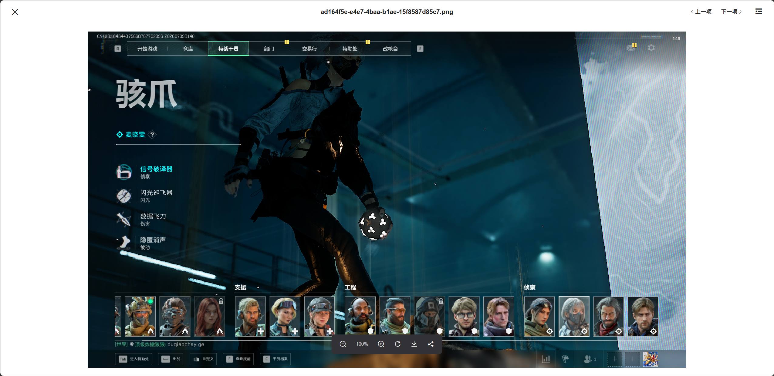This screenshot has width=774, height=376.
Task: Pick the brown-haired engineer in purple jacket
Action: coord(499,317)
